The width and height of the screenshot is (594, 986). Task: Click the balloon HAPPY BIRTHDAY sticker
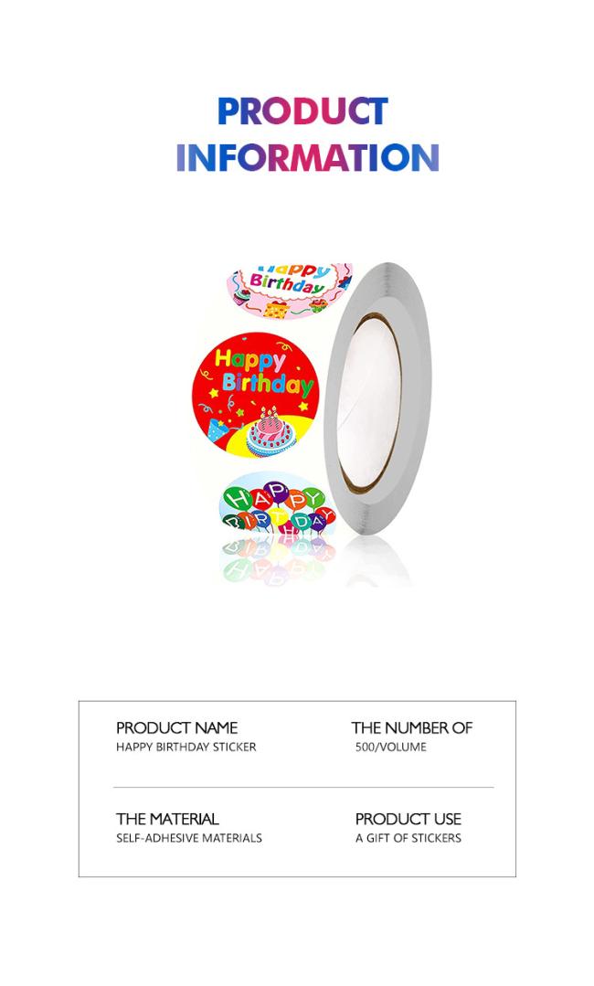(x=277, y=504)
